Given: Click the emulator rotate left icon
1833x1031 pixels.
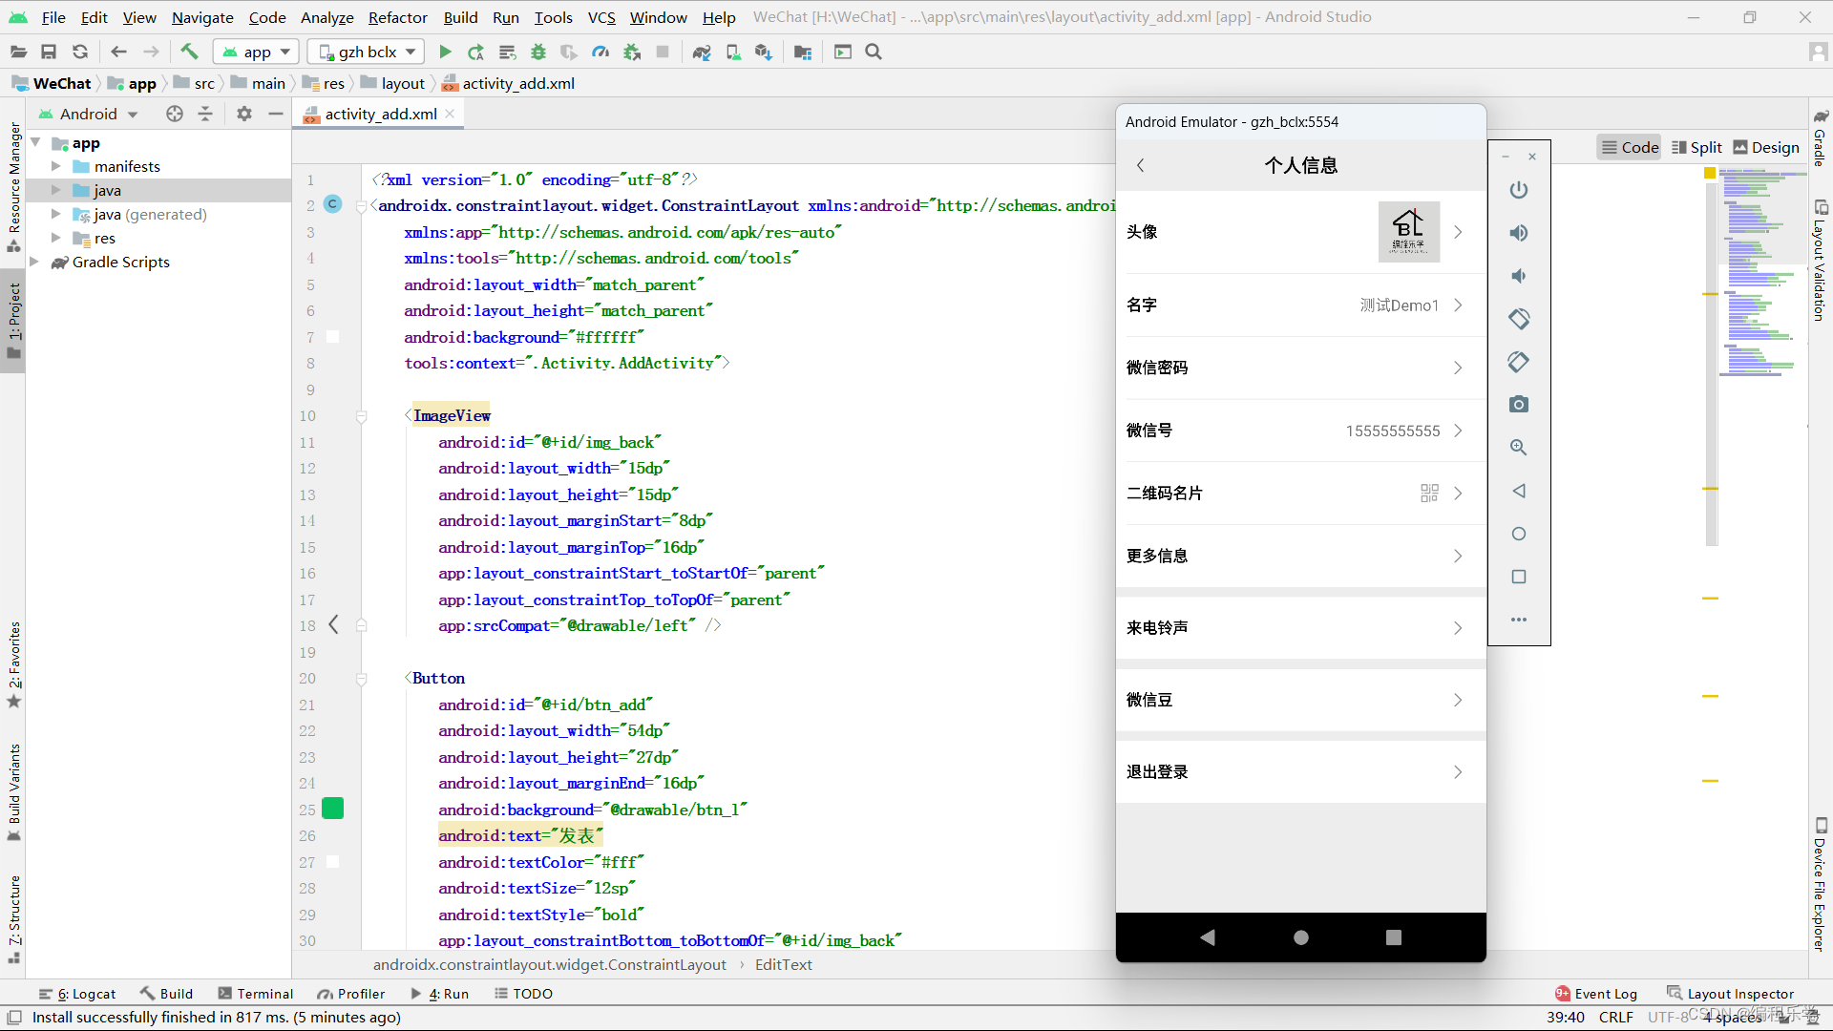Looking at the screenshot, I should click(1518, 319).
